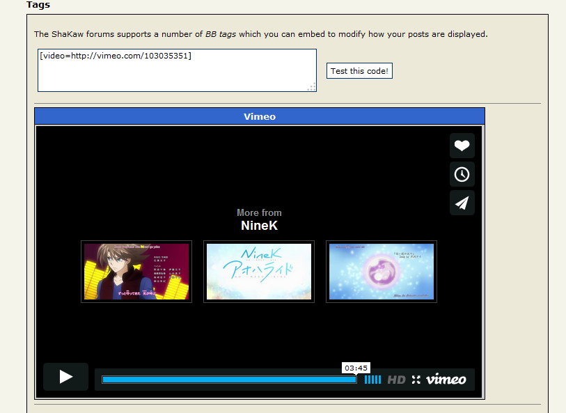Like the video with the heart icon
566x413 pixels.
pyautogui.click(x=462, y=146)
